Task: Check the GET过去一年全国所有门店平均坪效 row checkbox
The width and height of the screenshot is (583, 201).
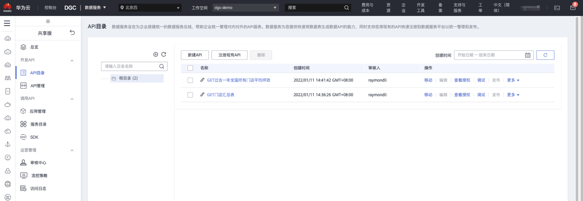Action: [190, 80]
